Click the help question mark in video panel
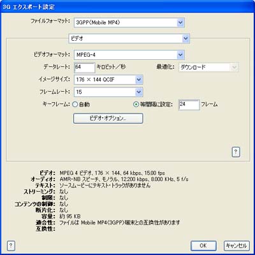 pyautogui.click(x=236, y=152)
